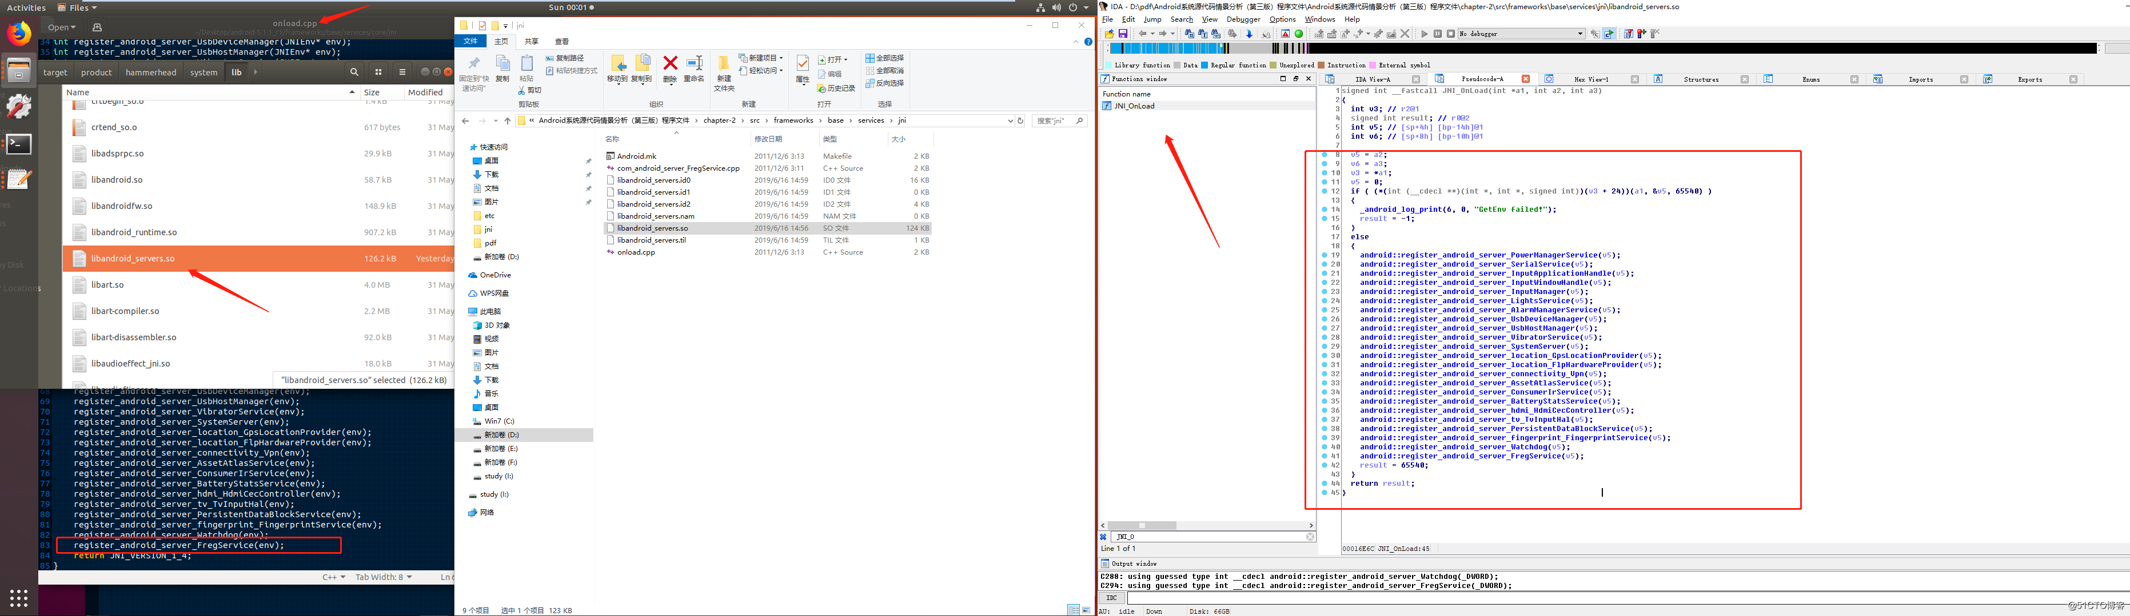Show Applications grid in Ubuntu dock
Viewport: 2130px width, 616px height.
pyautogui.click(x=19, y=598)
